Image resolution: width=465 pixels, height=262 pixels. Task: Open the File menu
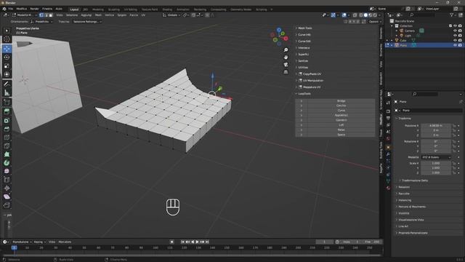(x=11, y=9)
